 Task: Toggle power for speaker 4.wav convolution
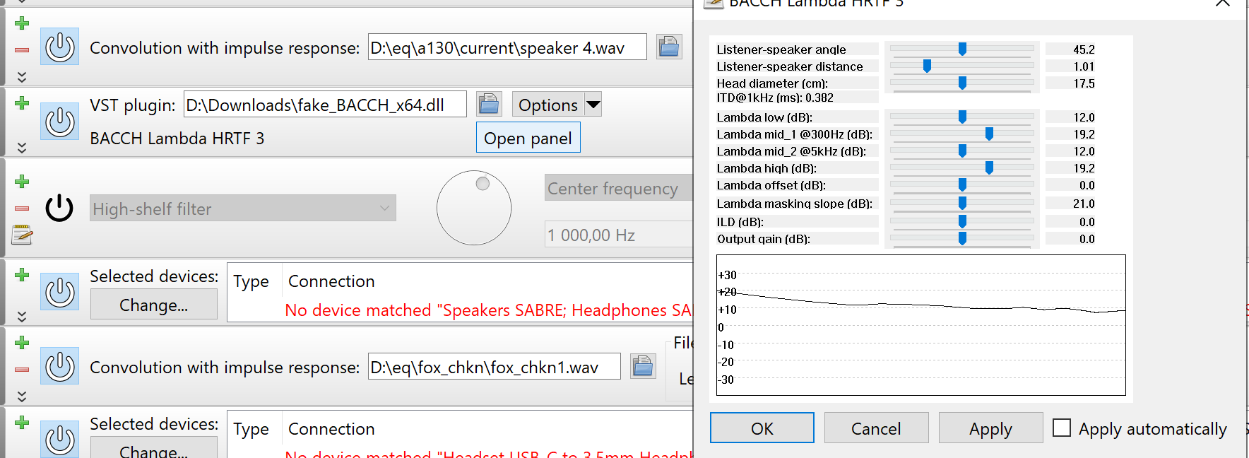[x=59, y=47]
